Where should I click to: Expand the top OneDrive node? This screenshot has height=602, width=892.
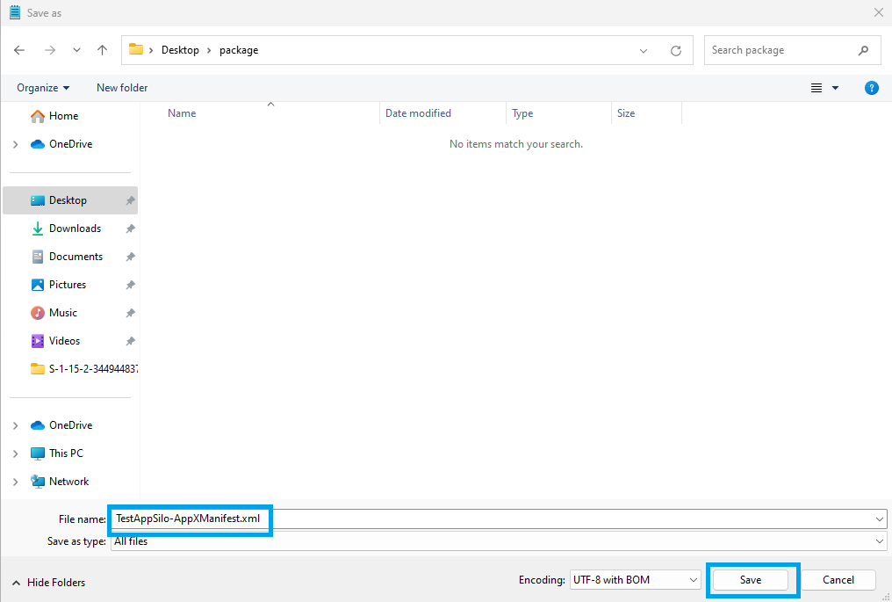[x=15, y=145]
